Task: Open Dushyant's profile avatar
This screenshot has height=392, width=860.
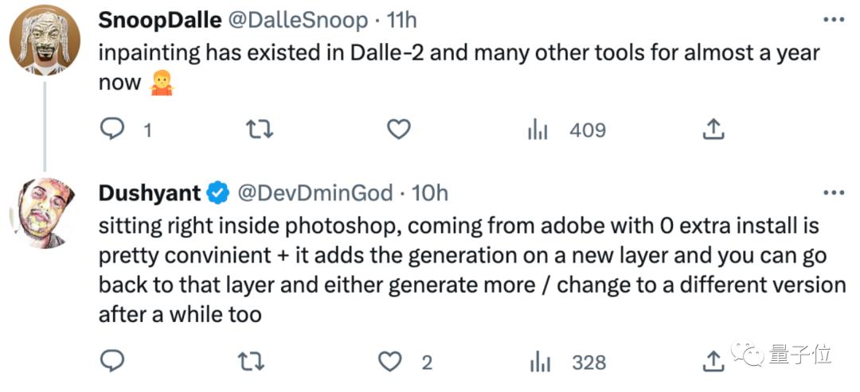Action: (x=44, y=212)
